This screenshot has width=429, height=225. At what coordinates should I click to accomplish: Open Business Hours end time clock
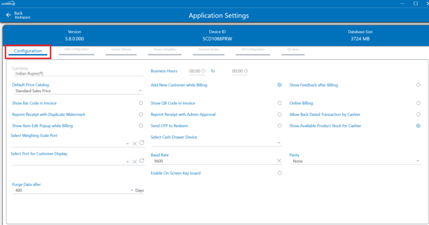coord(246,71)
